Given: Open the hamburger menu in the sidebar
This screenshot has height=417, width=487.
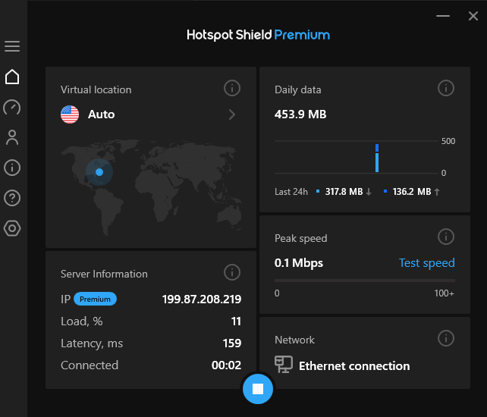Looking at the screenshot, I should point(12,46).
